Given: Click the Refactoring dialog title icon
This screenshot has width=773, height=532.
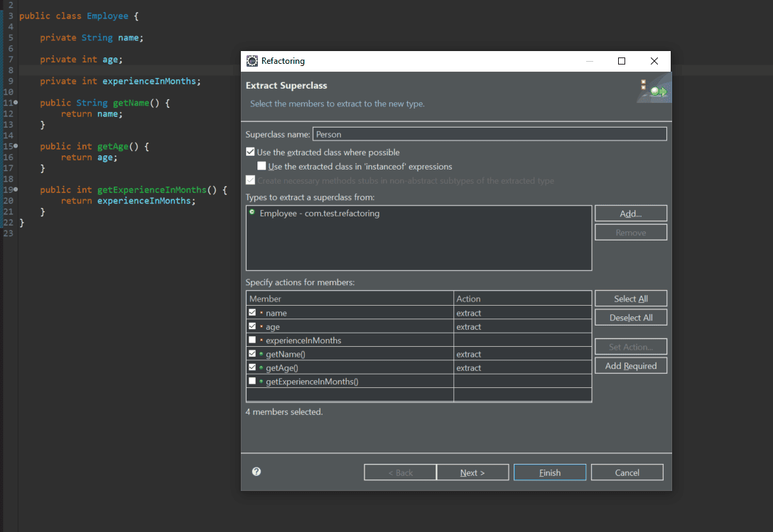Looking at the screenshot, I should (252, 61).
